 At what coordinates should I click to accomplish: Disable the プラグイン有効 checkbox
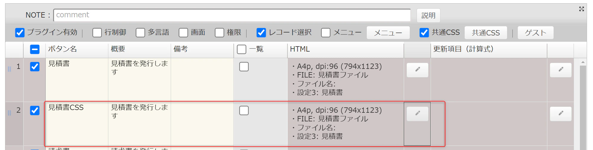(x=20, y=33)
